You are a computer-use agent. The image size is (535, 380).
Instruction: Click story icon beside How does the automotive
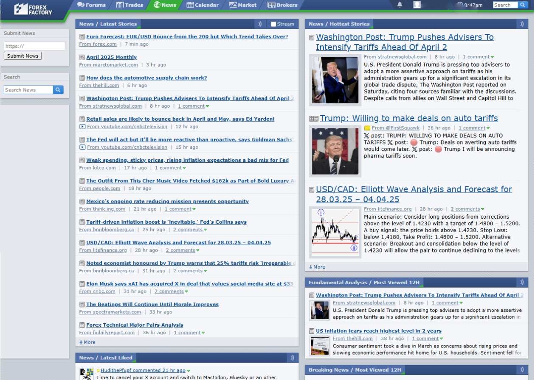click(82, 78)
